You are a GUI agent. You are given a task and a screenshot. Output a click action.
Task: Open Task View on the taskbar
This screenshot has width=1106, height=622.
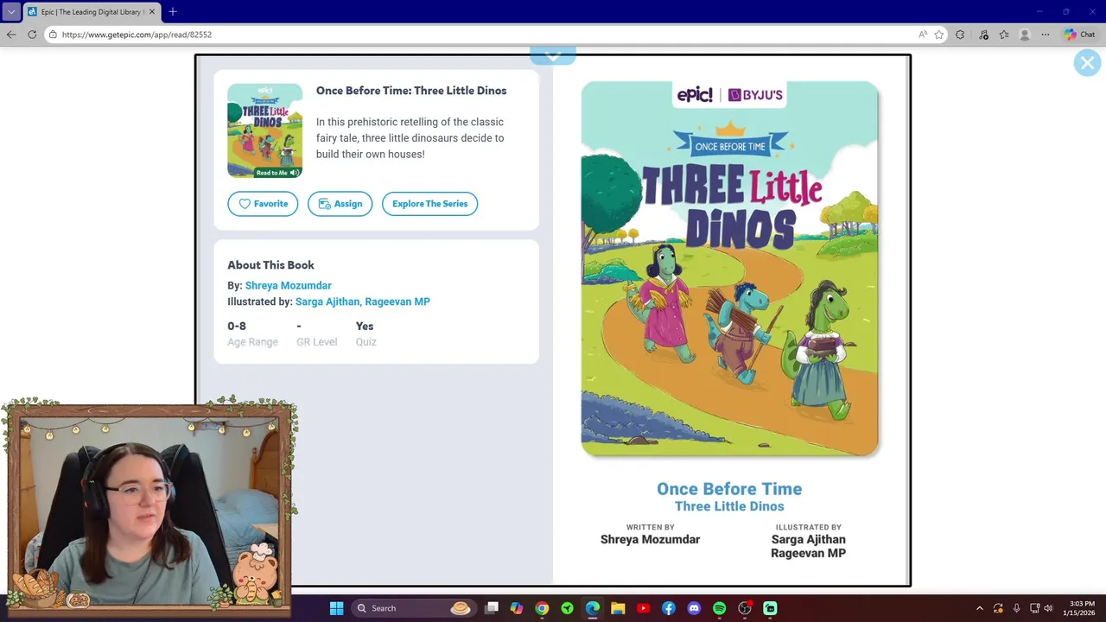pos(492,608)
